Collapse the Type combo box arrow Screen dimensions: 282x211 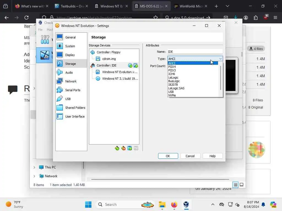221,59
